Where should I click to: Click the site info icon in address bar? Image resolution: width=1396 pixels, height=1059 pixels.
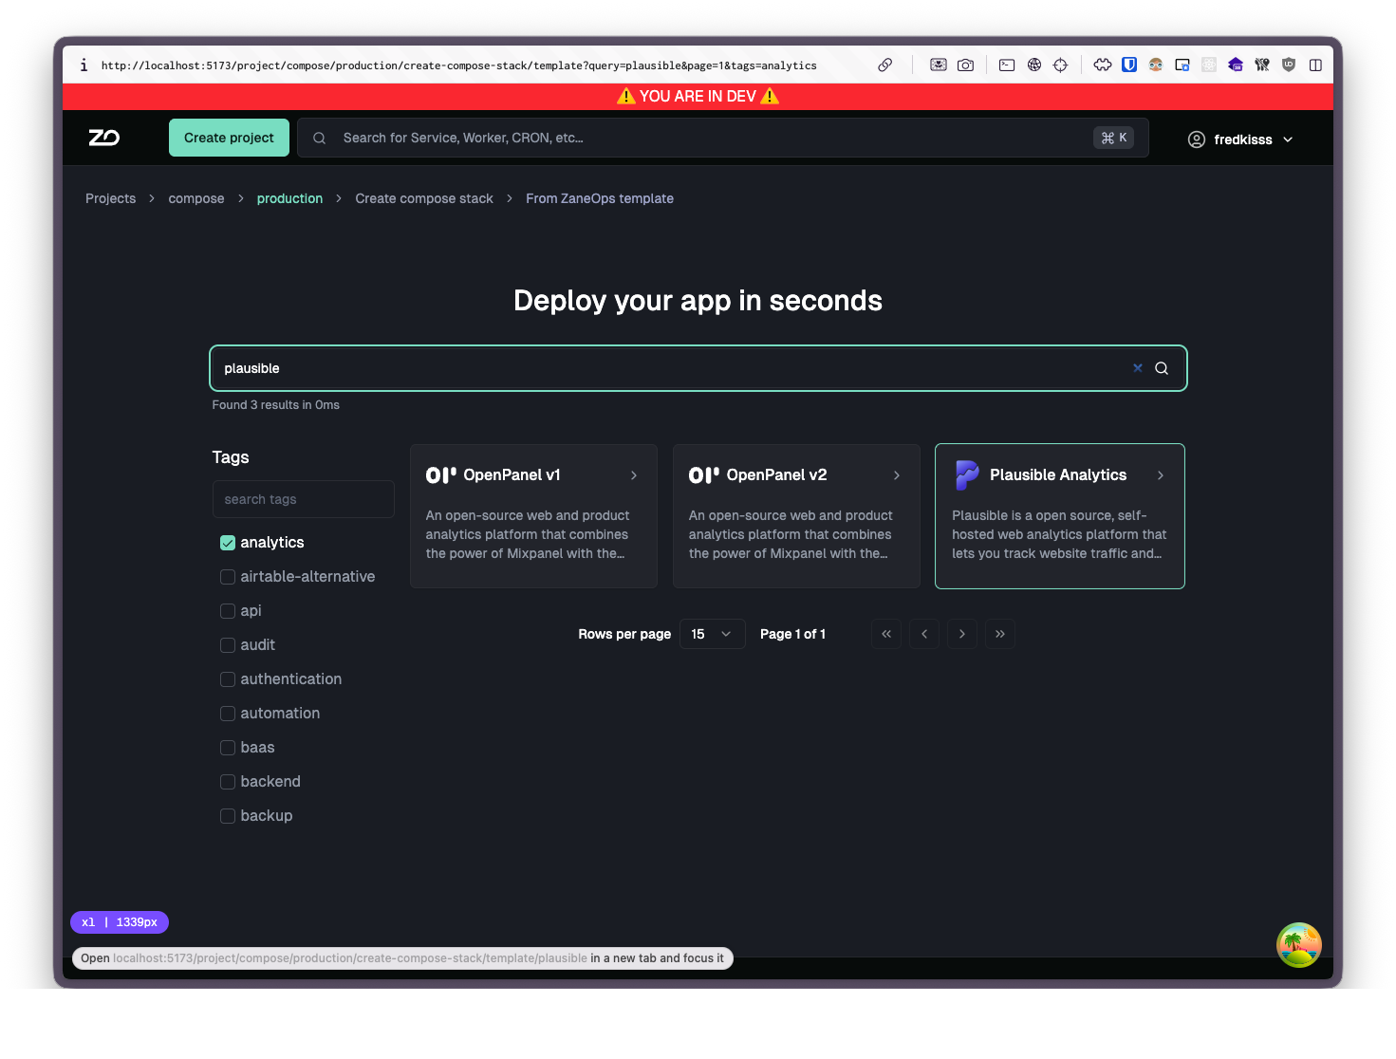pyautogui.click(x=84, y=65)
